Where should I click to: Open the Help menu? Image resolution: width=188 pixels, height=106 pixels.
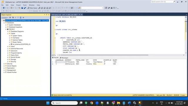tap(38, 5)
